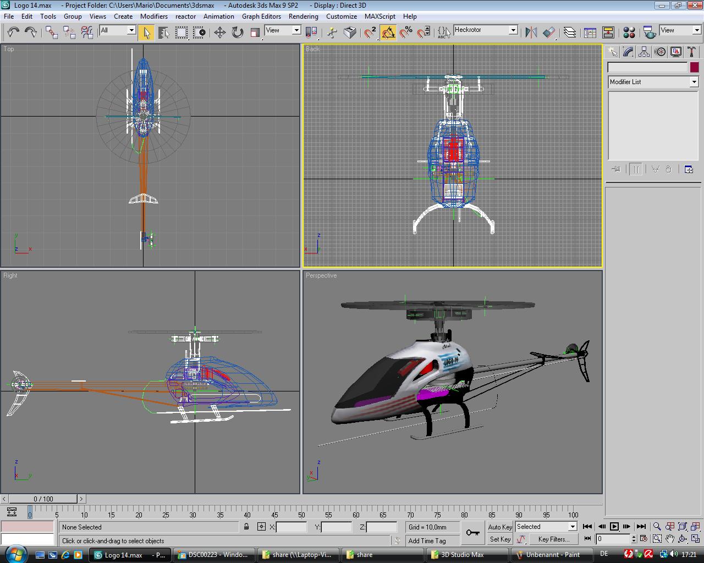The height and width of the screenshot is (563, 704).
Task: Open the MAXScript menu
Action: [x=380, y=16]
